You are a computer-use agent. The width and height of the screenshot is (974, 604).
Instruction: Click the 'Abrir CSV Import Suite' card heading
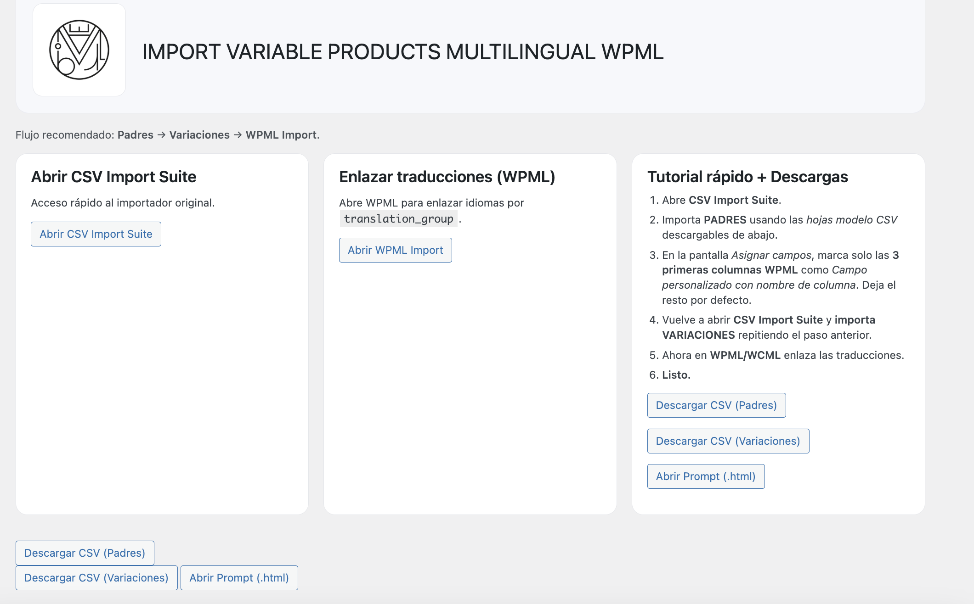tap(113, 177)
